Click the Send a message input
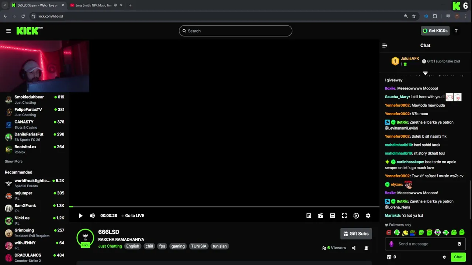Screen dimensions: 472x265 pyautogui.click(x=425, y=244)
